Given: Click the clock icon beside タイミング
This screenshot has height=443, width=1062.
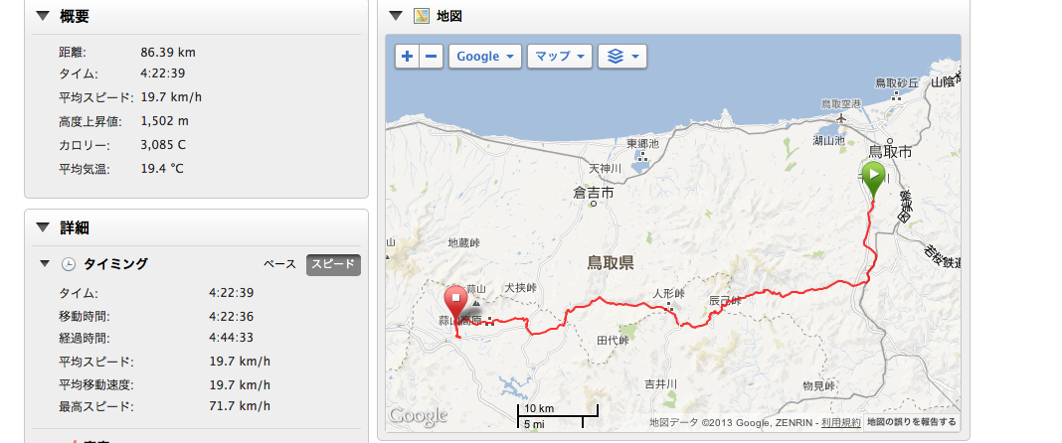Looking at the screenshot, I should (69, 264).
